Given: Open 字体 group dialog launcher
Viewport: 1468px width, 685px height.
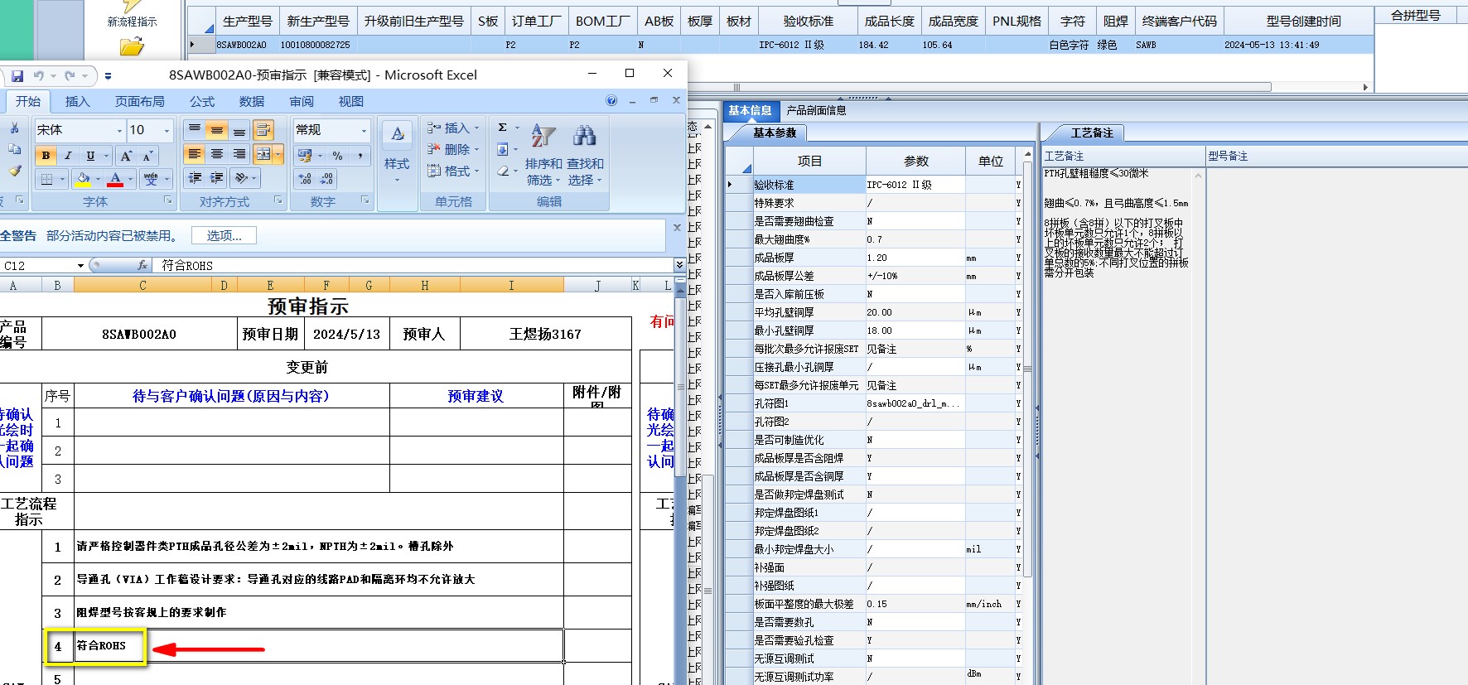Looking at the screenshot, I should point(168,200).
